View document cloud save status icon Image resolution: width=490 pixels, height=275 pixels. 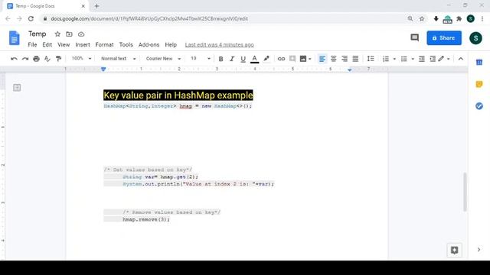point(81,34)
